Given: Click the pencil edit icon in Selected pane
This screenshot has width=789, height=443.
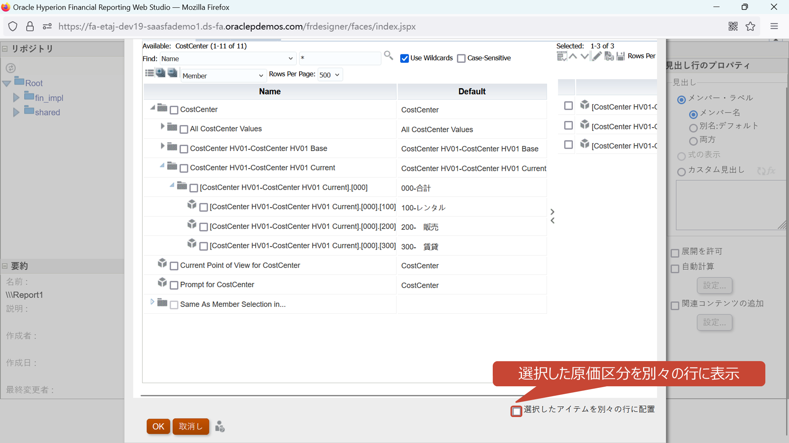Looking at the screenshot, I should click(597, 56).
